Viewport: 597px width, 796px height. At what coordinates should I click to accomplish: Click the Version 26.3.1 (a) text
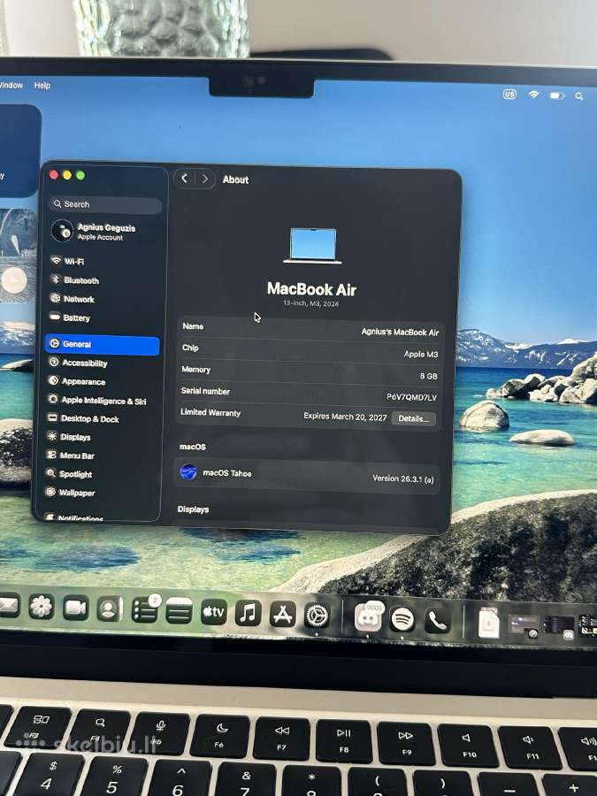tap(403, 478)
